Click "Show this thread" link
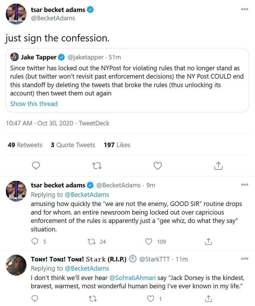 pos(34,104)
